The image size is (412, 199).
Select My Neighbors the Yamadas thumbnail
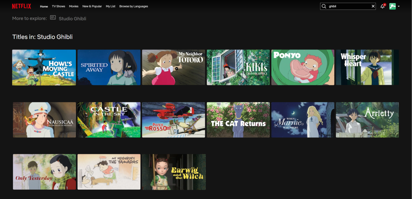pos(109,172)
